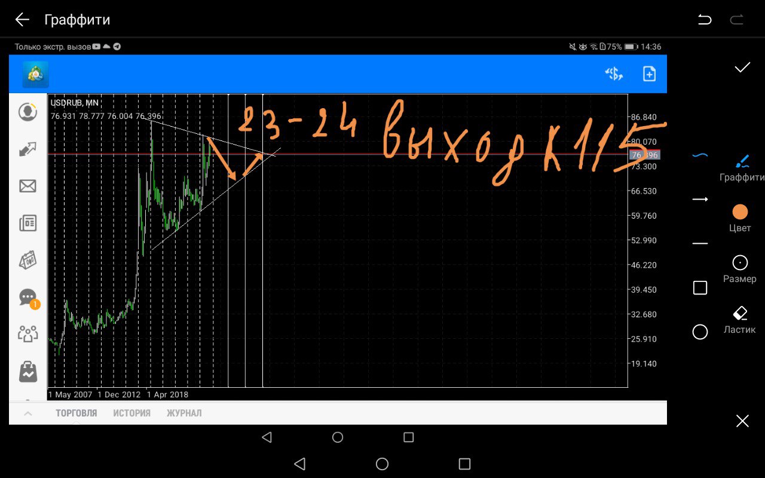Tap outer system home navigation button

(382, 464)
